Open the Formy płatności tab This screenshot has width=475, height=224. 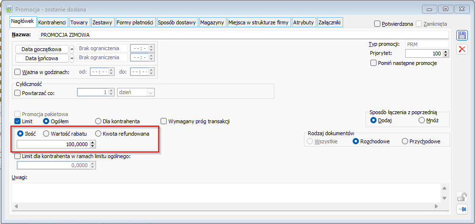click(x=135, y=22)
